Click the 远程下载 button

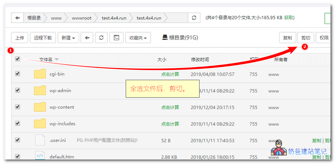click(43, 38)
